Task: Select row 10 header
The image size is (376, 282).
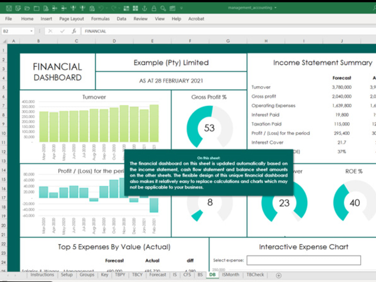Action: click(4, 133)
